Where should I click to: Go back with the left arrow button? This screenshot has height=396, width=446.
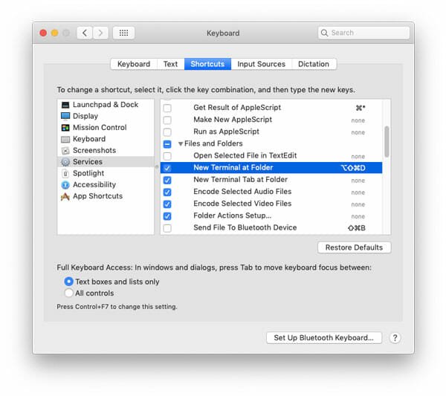point(85,33)
